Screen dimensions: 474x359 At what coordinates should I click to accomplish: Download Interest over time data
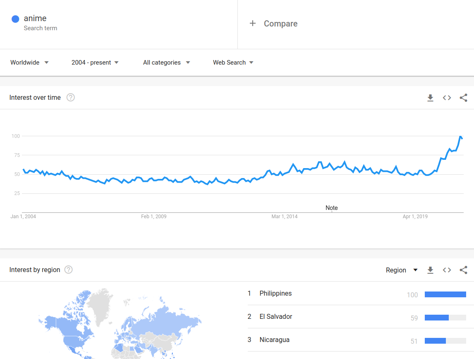tap(430, 98)
